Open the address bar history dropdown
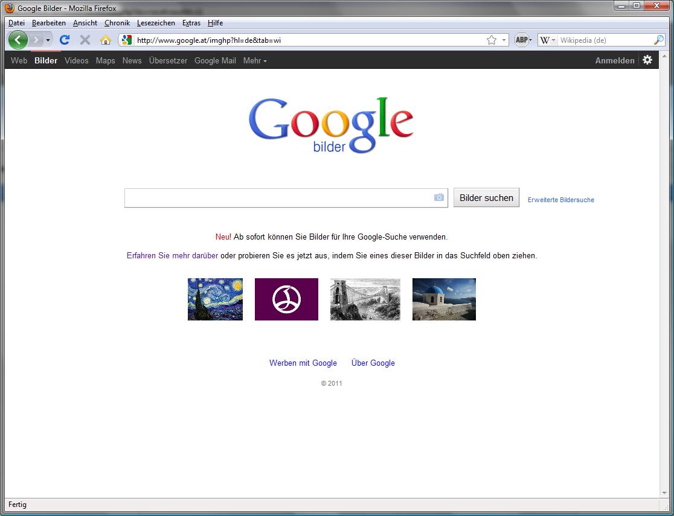Image resolution: width=674 pixels, height=516 pixels. [504, 40]
